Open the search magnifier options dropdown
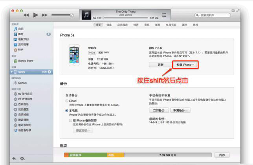The width and height of the screenshot is (253, 165). tap(197, 15)
